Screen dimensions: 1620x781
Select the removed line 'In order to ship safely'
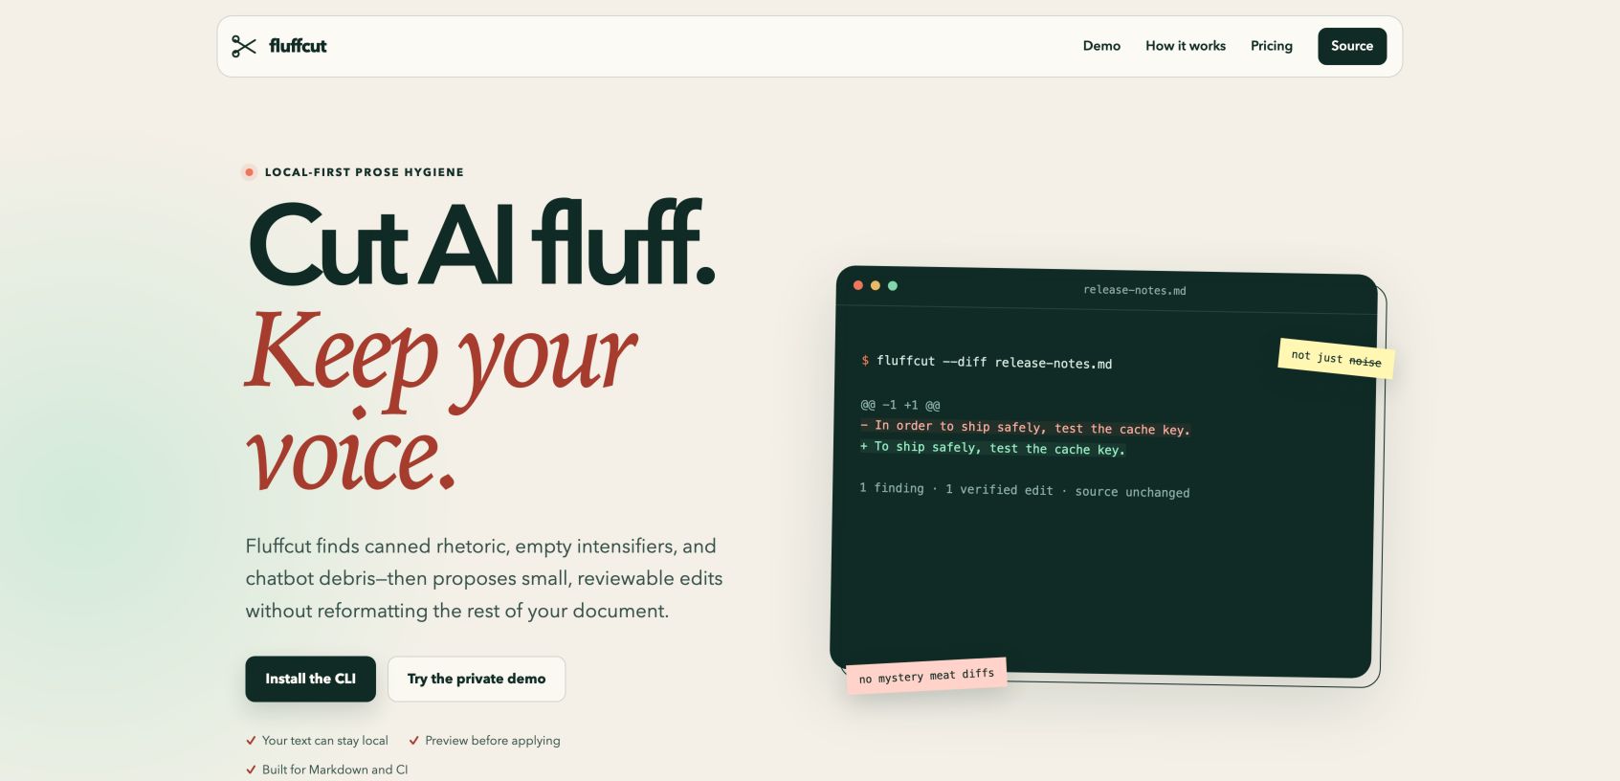[x=1025, y=428]
